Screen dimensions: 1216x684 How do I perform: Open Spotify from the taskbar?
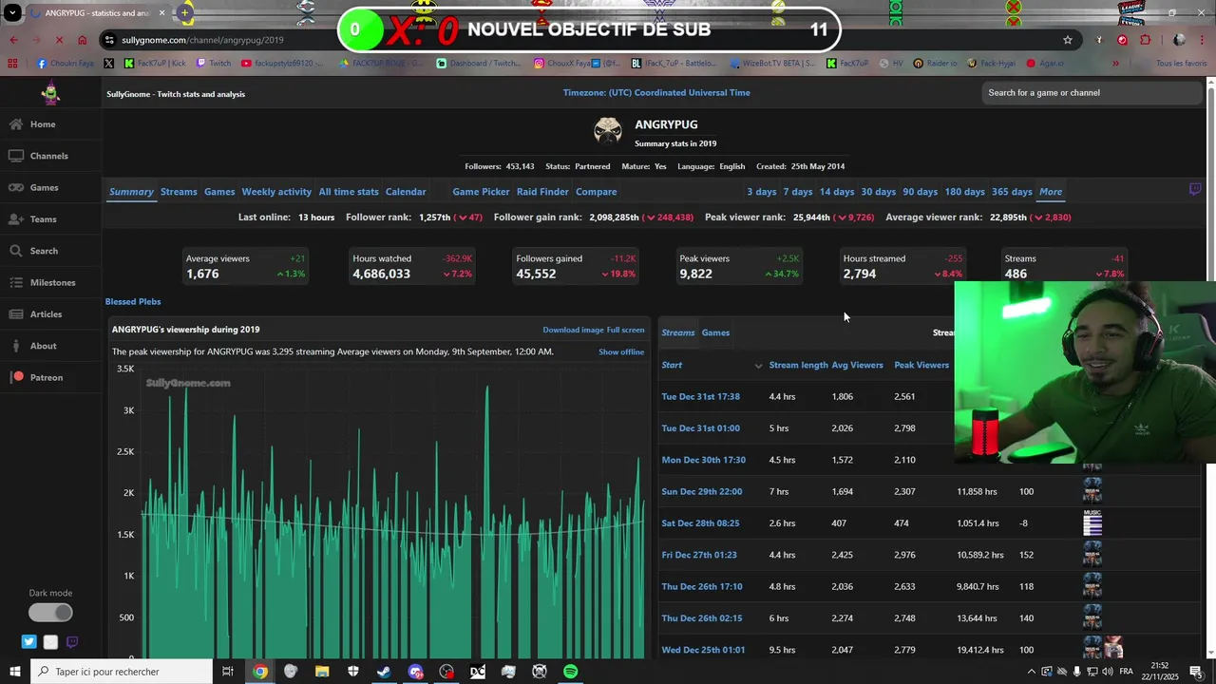pyautogui.click(x=570, y=672)
